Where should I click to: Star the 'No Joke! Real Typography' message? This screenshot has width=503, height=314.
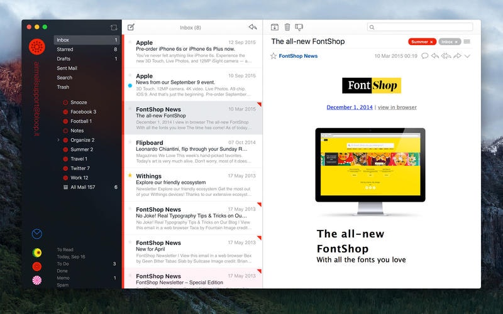coord(130,208)
